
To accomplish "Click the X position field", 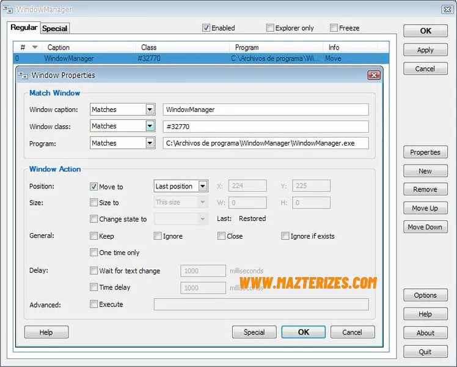I will coord(247,186).
